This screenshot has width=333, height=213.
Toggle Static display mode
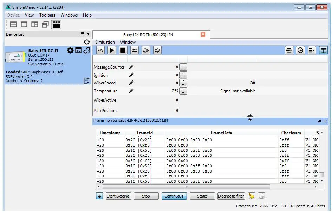point(202,196)
